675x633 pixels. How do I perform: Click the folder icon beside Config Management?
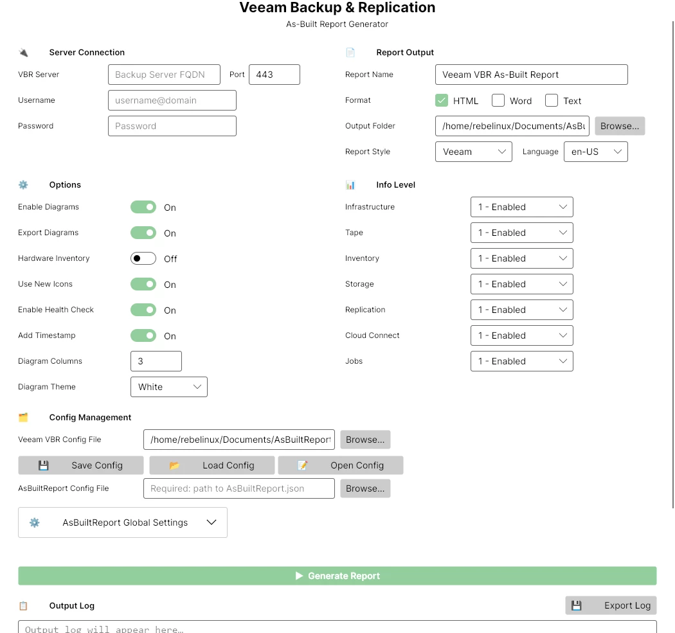[23, 418]
